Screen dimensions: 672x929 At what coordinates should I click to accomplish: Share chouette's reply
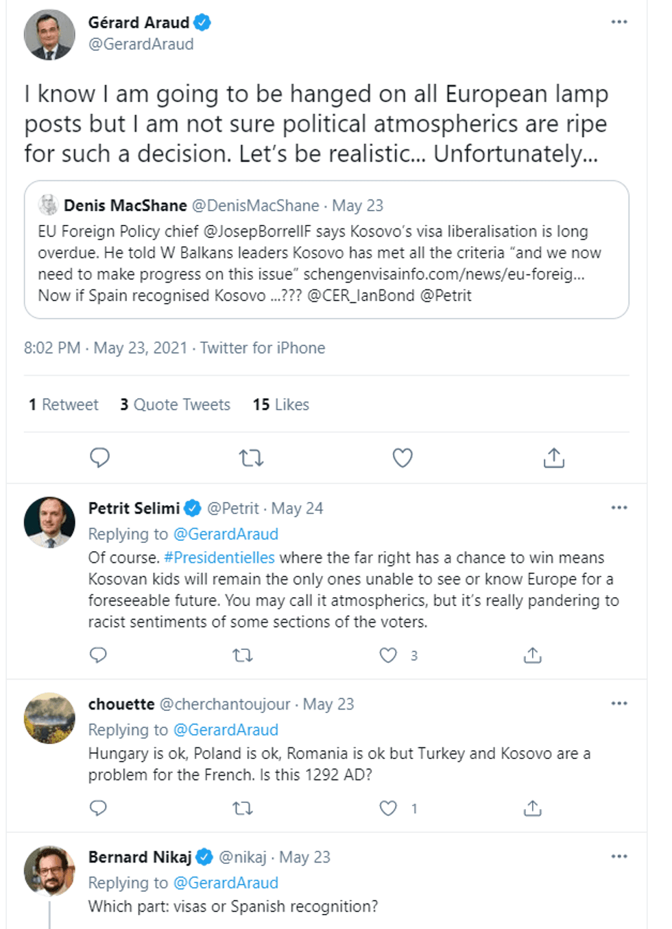[x=532, y=808]
